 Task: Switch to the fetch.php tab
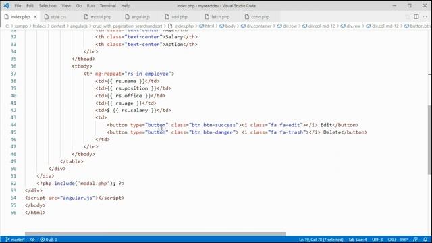click(221, 17)
